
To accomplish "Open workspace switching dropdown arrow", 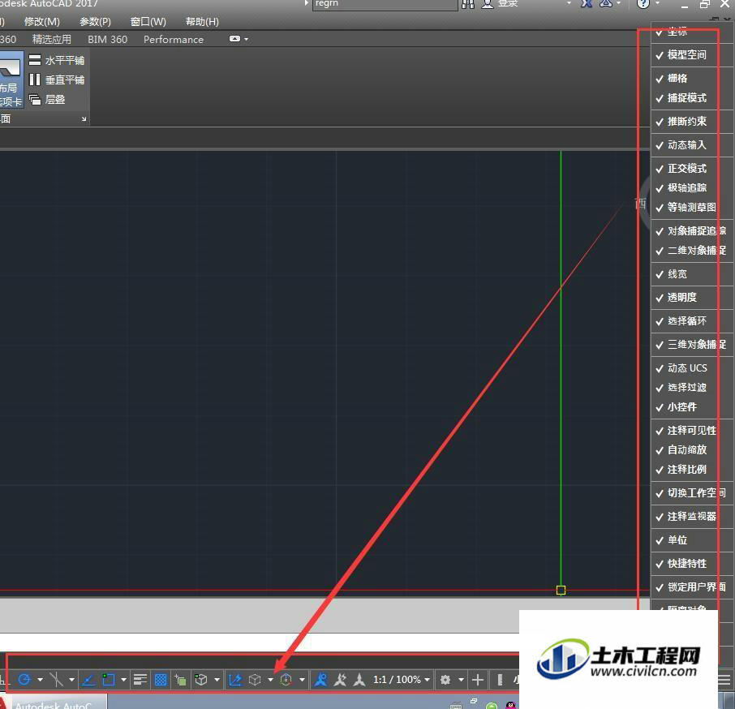I will tap(462, 680).
